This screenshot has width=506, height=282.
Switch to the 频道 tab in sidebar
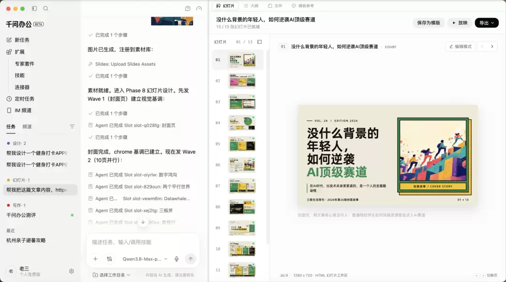27,127
